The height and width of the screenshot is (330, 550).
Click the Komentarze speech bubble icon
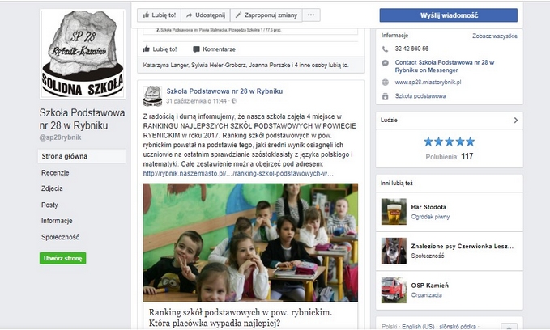pyautogui.click(x=196, y=49)
